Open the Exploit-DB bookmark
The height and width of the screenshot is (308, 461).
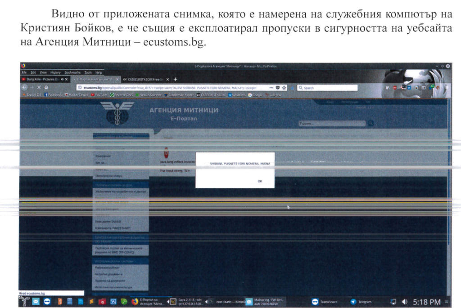(x=32, y=95)
